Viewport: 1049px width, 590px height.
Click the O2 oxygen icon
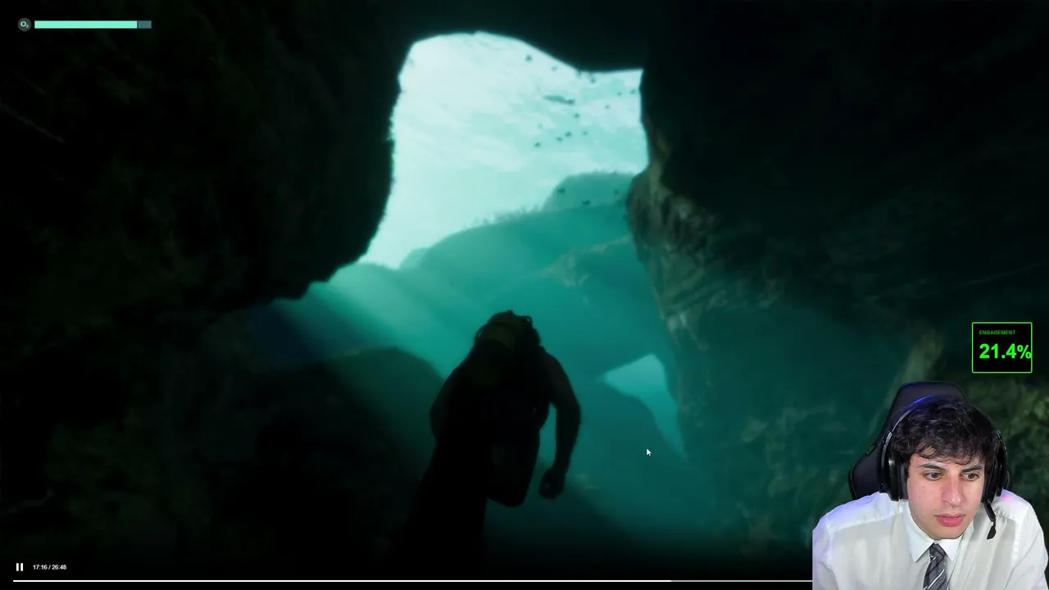(24, 25)
